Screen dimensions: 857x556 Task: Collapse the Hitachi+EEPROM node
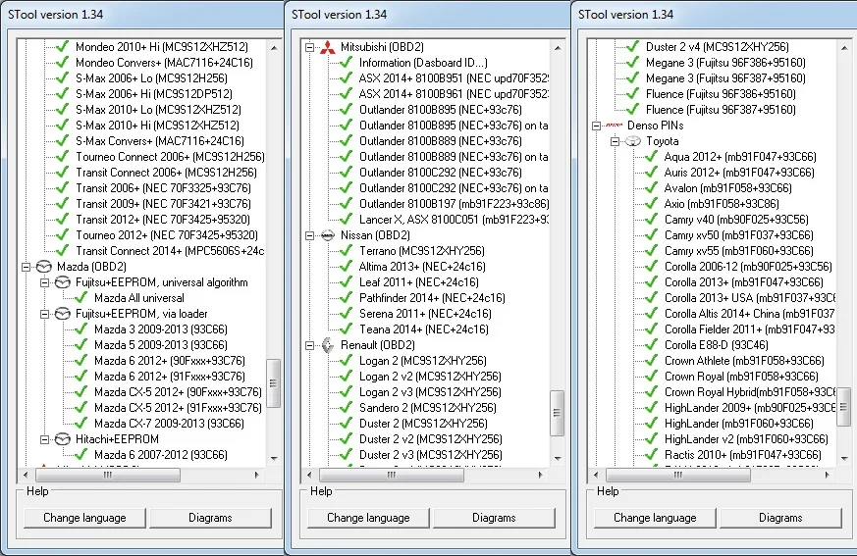click(x=44, y=439)
